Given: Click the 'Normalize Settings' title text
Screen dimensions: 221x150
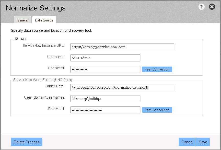Looking at the screenshot, I should coord(36,8).
